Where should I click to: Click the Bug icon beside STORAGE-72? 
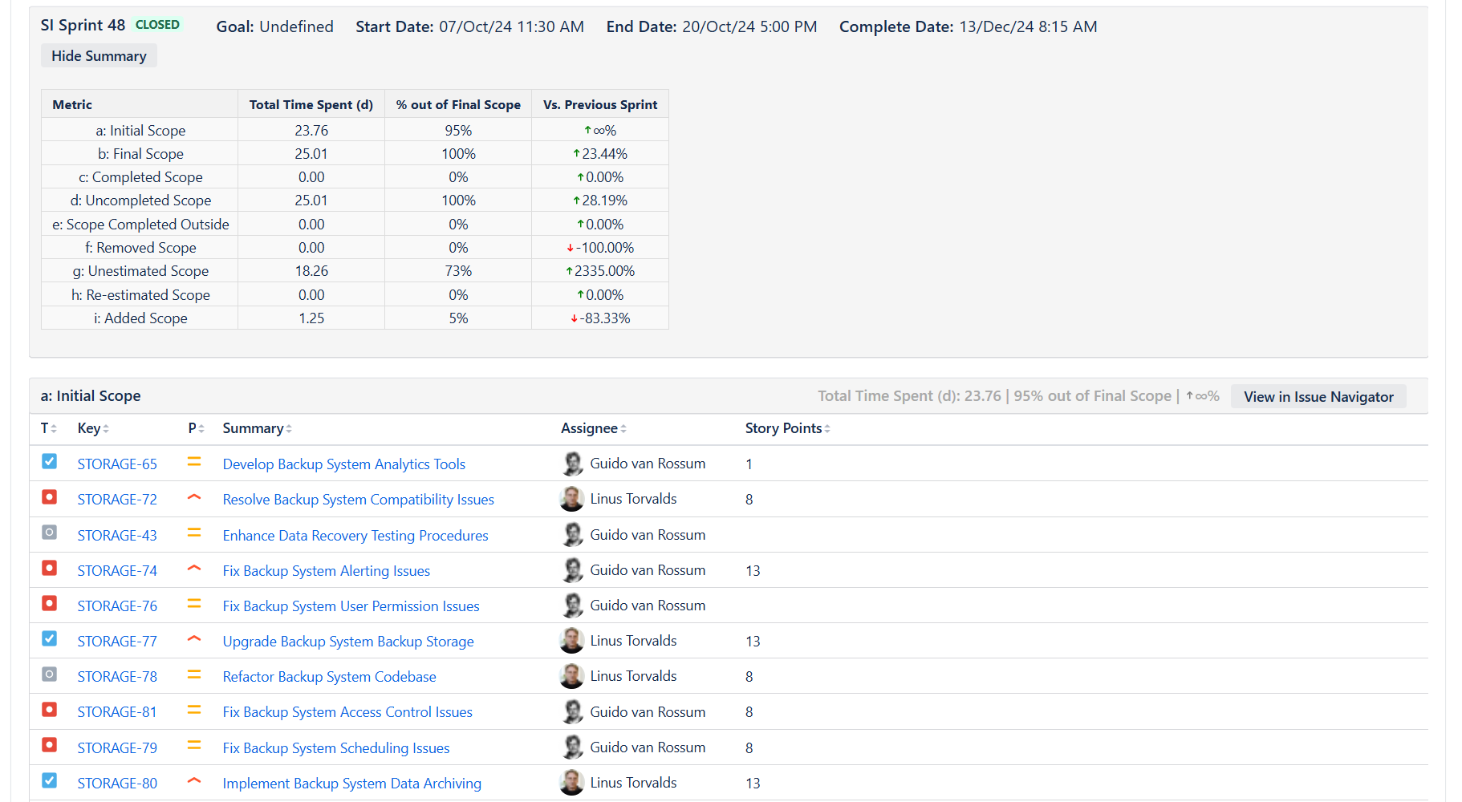point(49,497)
